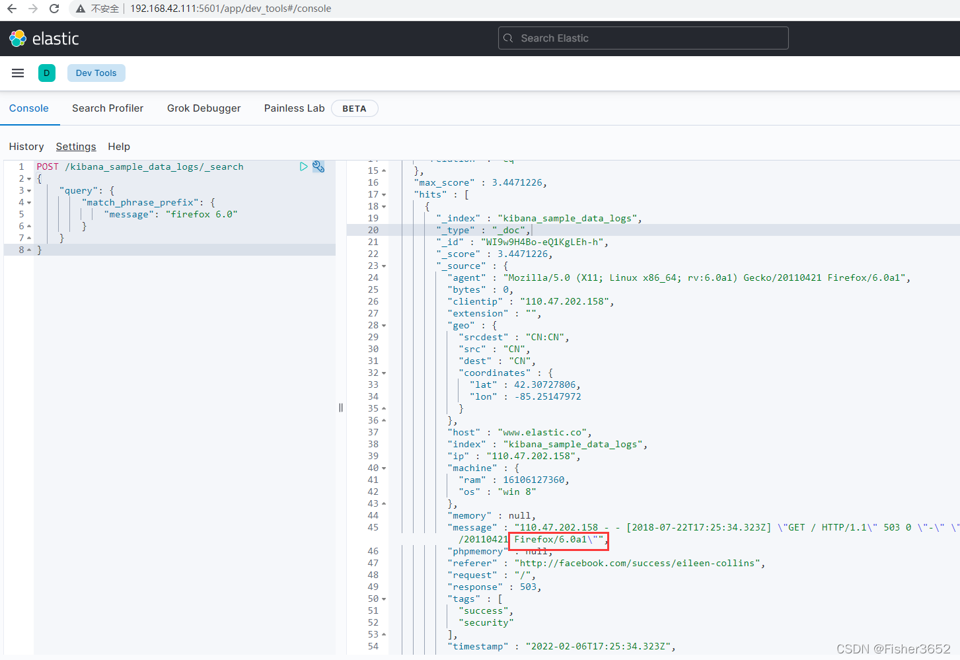Click the fold arrow at response line 36
Screen dimensions: 960x660
(384, 421)
